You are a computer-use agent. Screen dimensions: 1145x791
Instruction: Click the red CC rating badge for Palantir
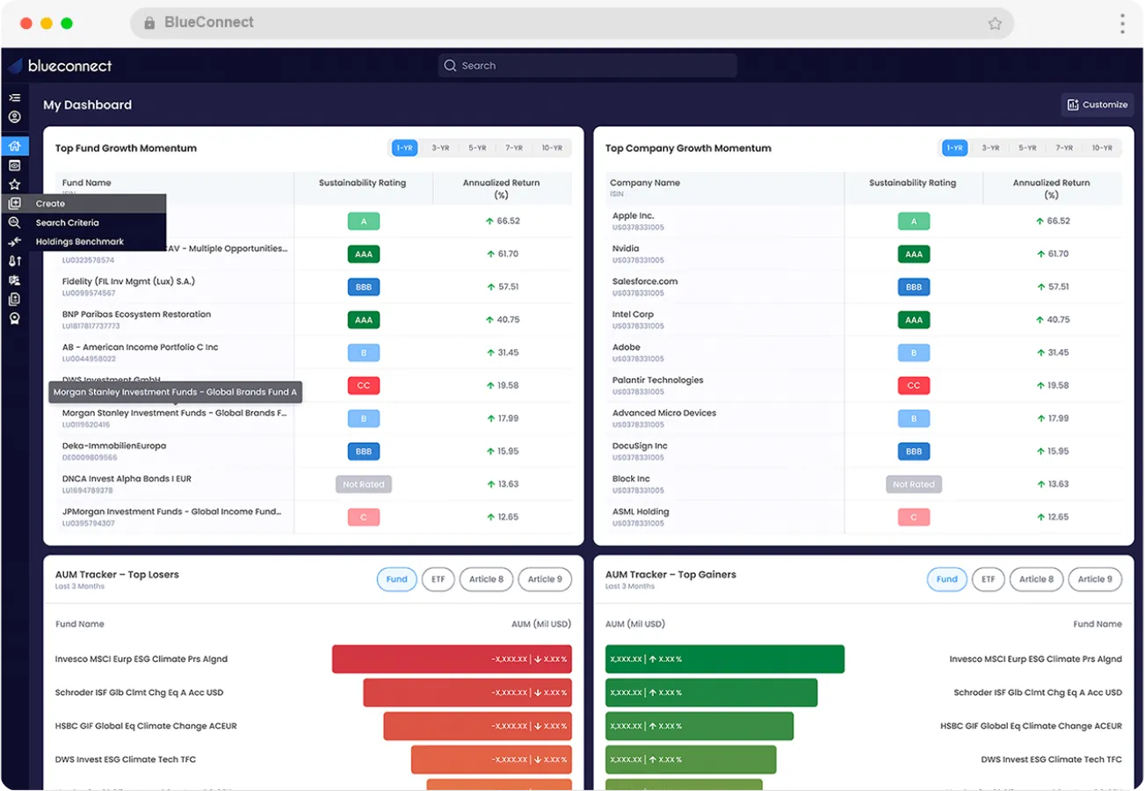click(x=914, y=386)
